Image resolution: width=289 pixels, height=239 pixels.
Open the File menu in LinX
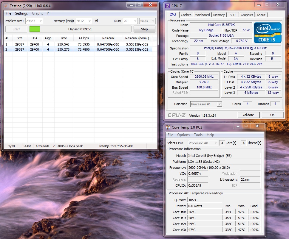pyautogui.click(x=8, y=13)
